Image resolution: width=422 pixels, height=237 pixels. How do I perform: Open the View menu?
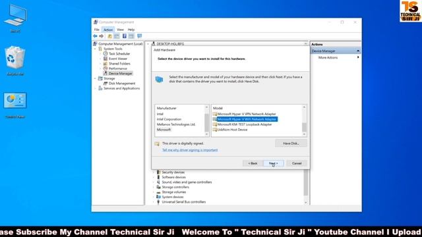point(120,30)
